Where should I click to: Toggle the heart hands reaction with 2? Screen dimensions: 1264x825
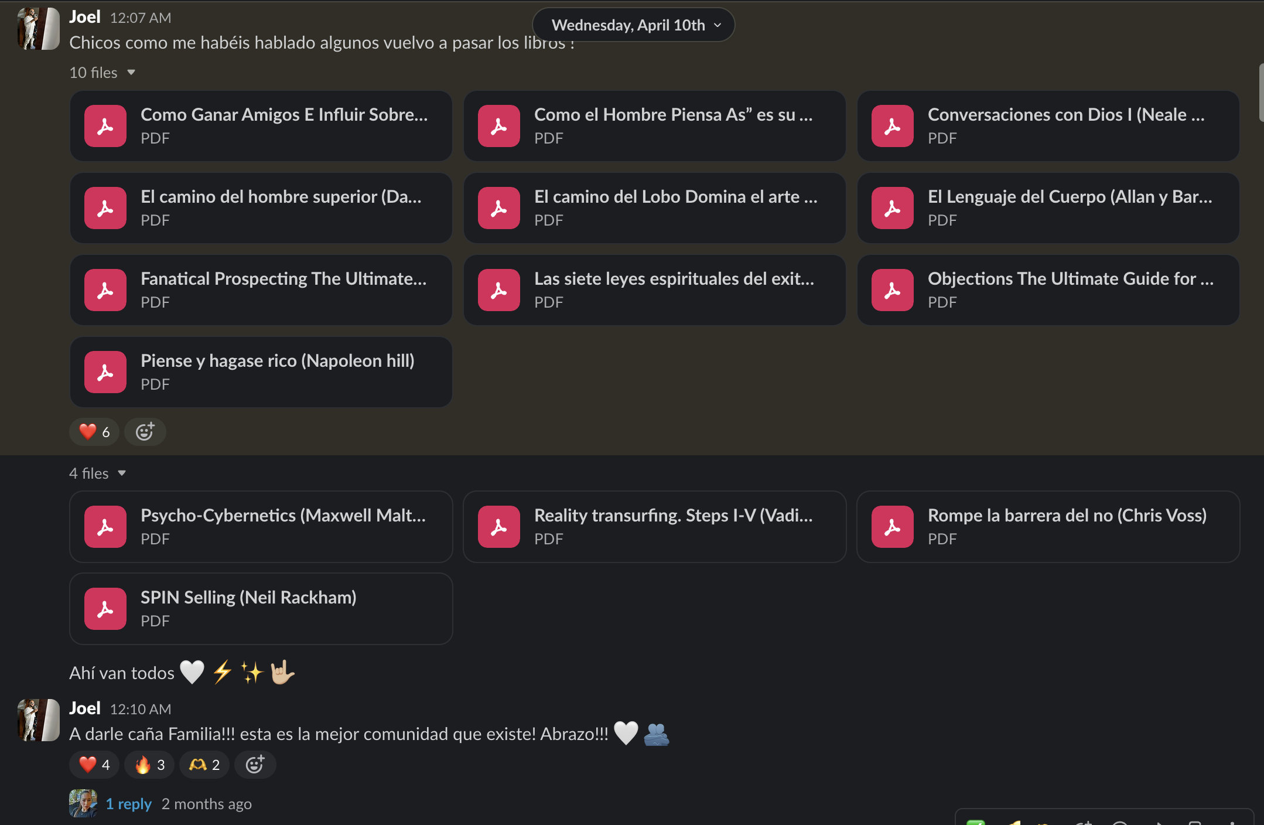204,765
